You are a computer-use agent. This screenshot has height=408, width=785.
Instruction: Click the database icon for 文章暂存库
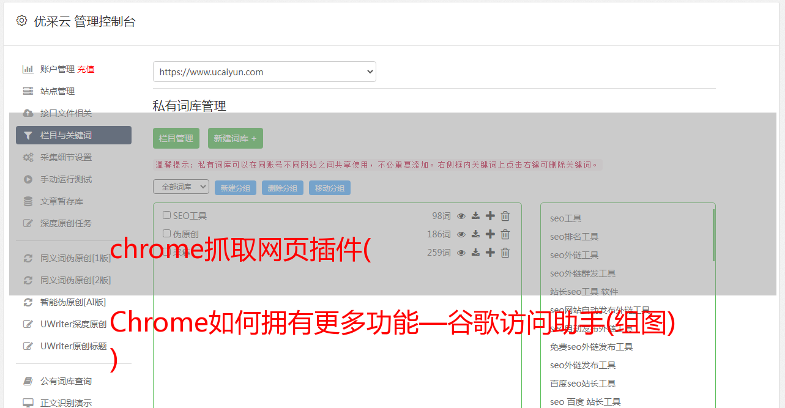pyautogui.click(x=28, y=201)
